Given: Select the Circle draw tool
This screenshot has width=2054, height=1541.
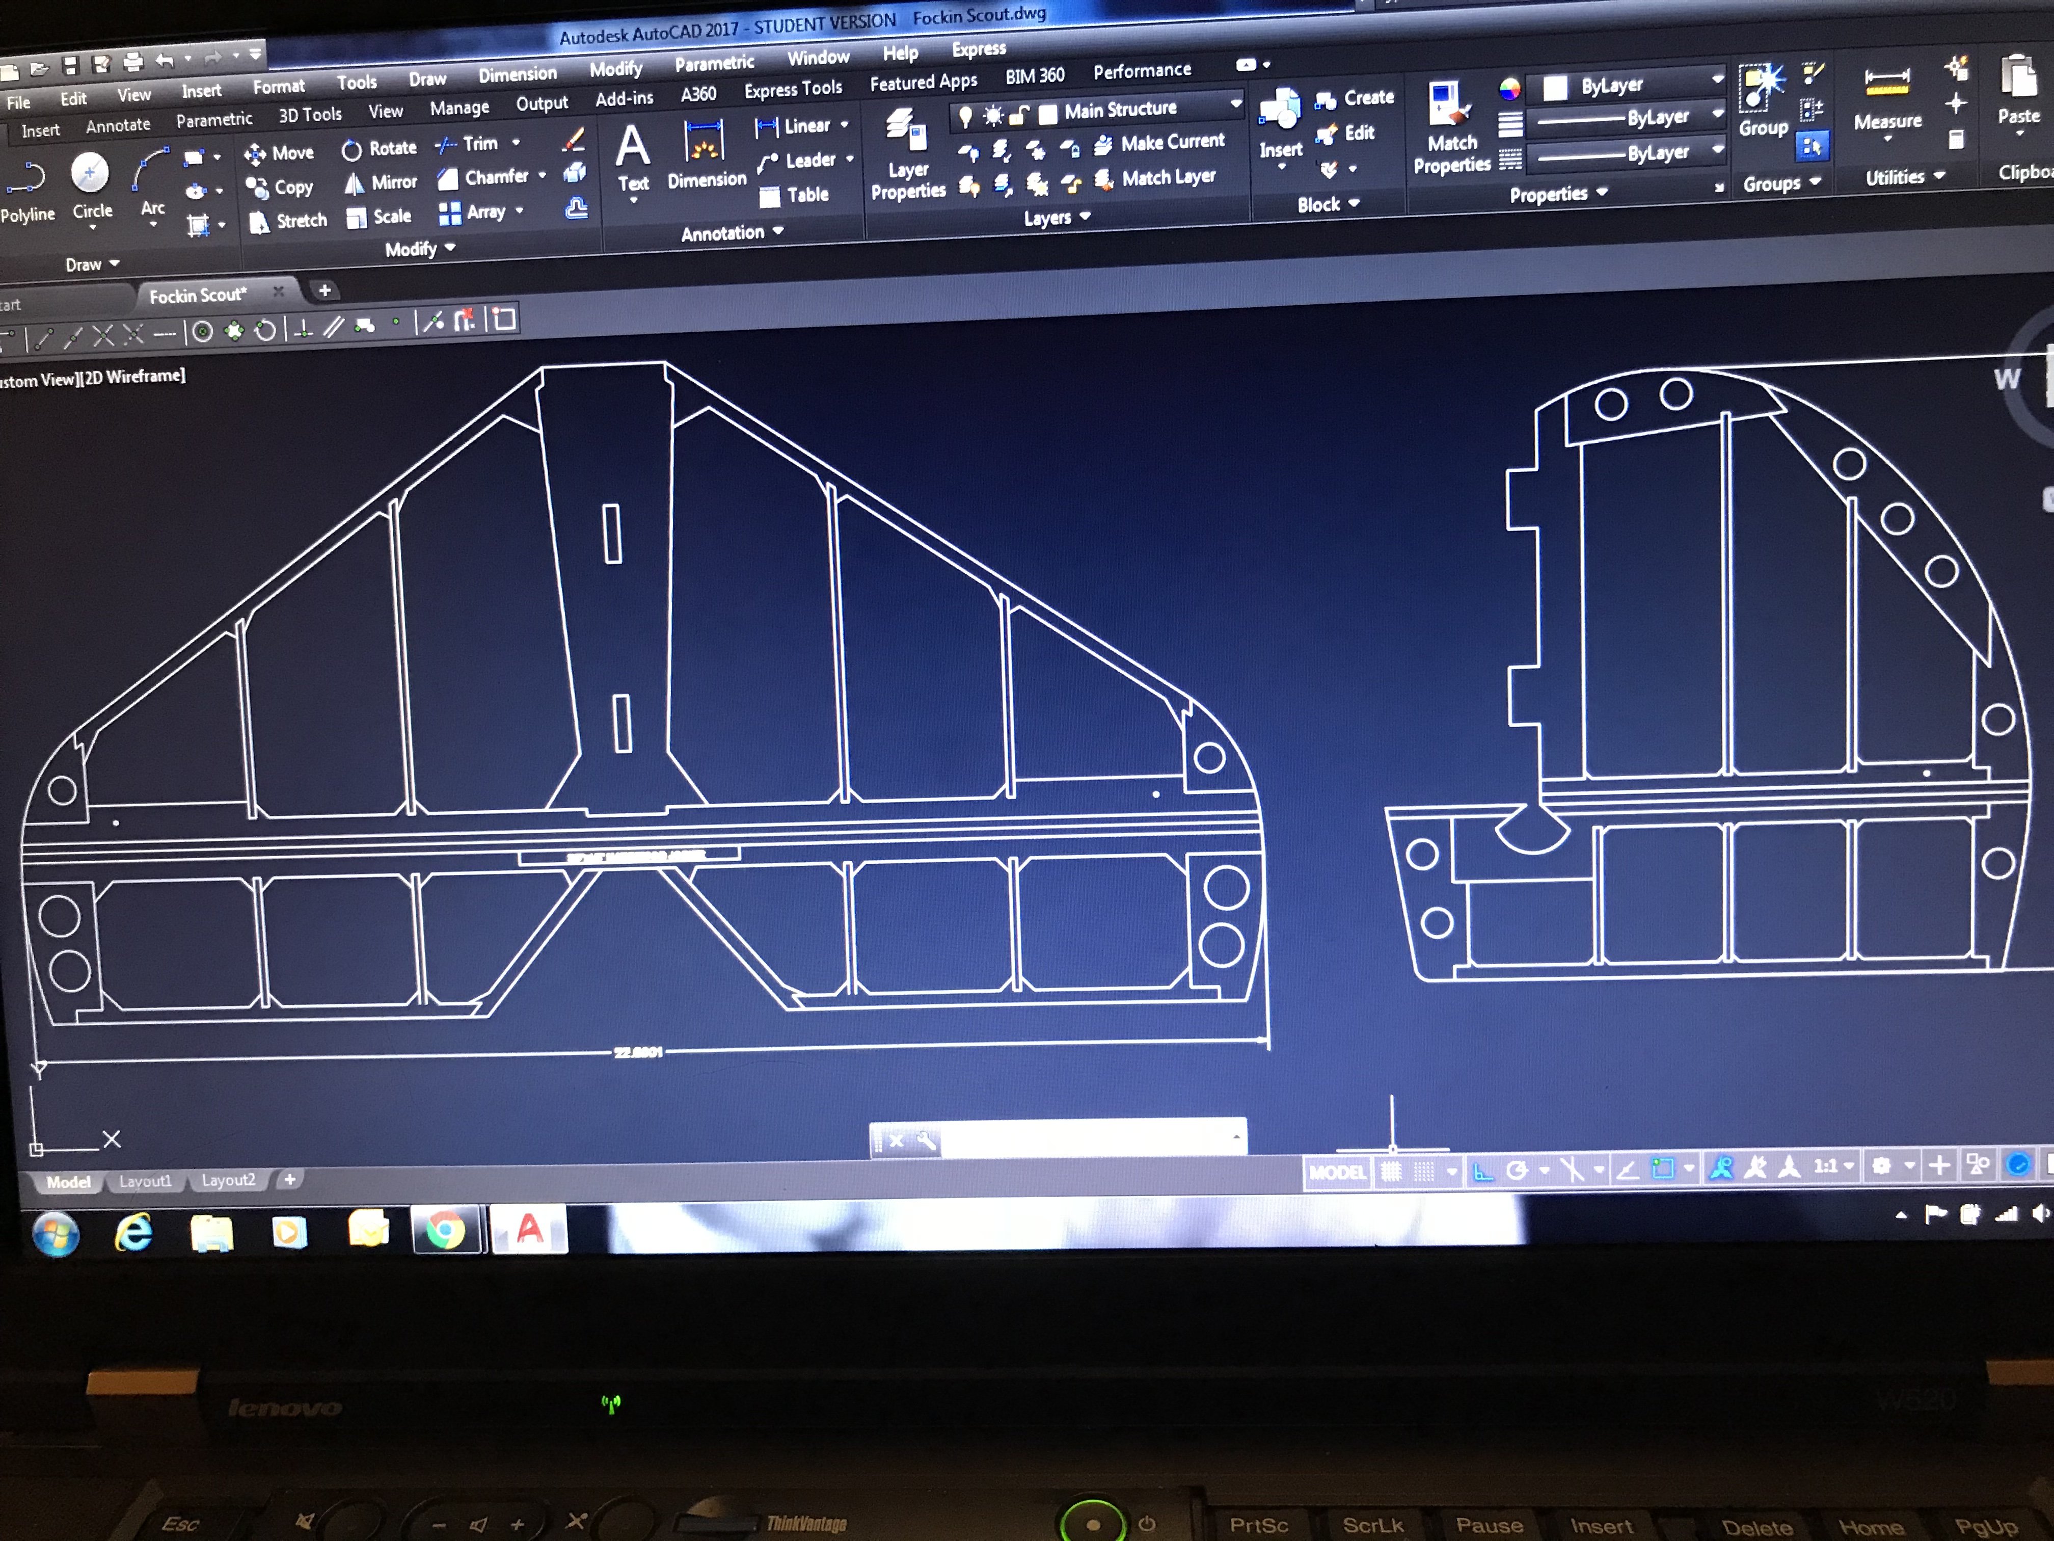Looking at the screenshot, I should (x=90, y=174).
